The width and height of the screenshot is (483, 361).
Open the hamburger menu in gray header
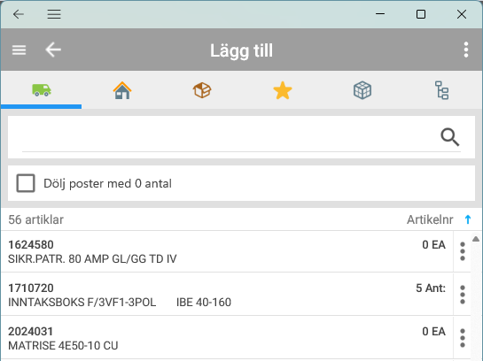coord(19,50)
